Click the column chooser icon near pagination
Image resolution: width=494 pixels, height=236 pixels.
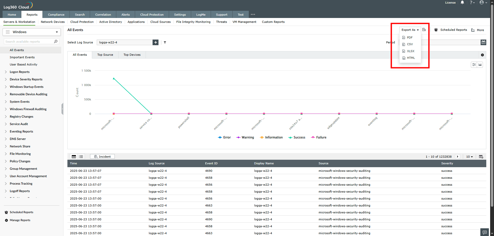[481, 157]
